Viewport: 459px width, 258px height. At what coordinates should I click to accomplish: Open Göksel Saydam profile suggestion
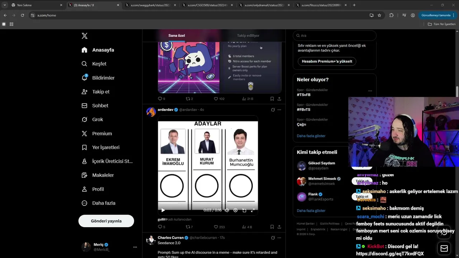click(322, 163)
